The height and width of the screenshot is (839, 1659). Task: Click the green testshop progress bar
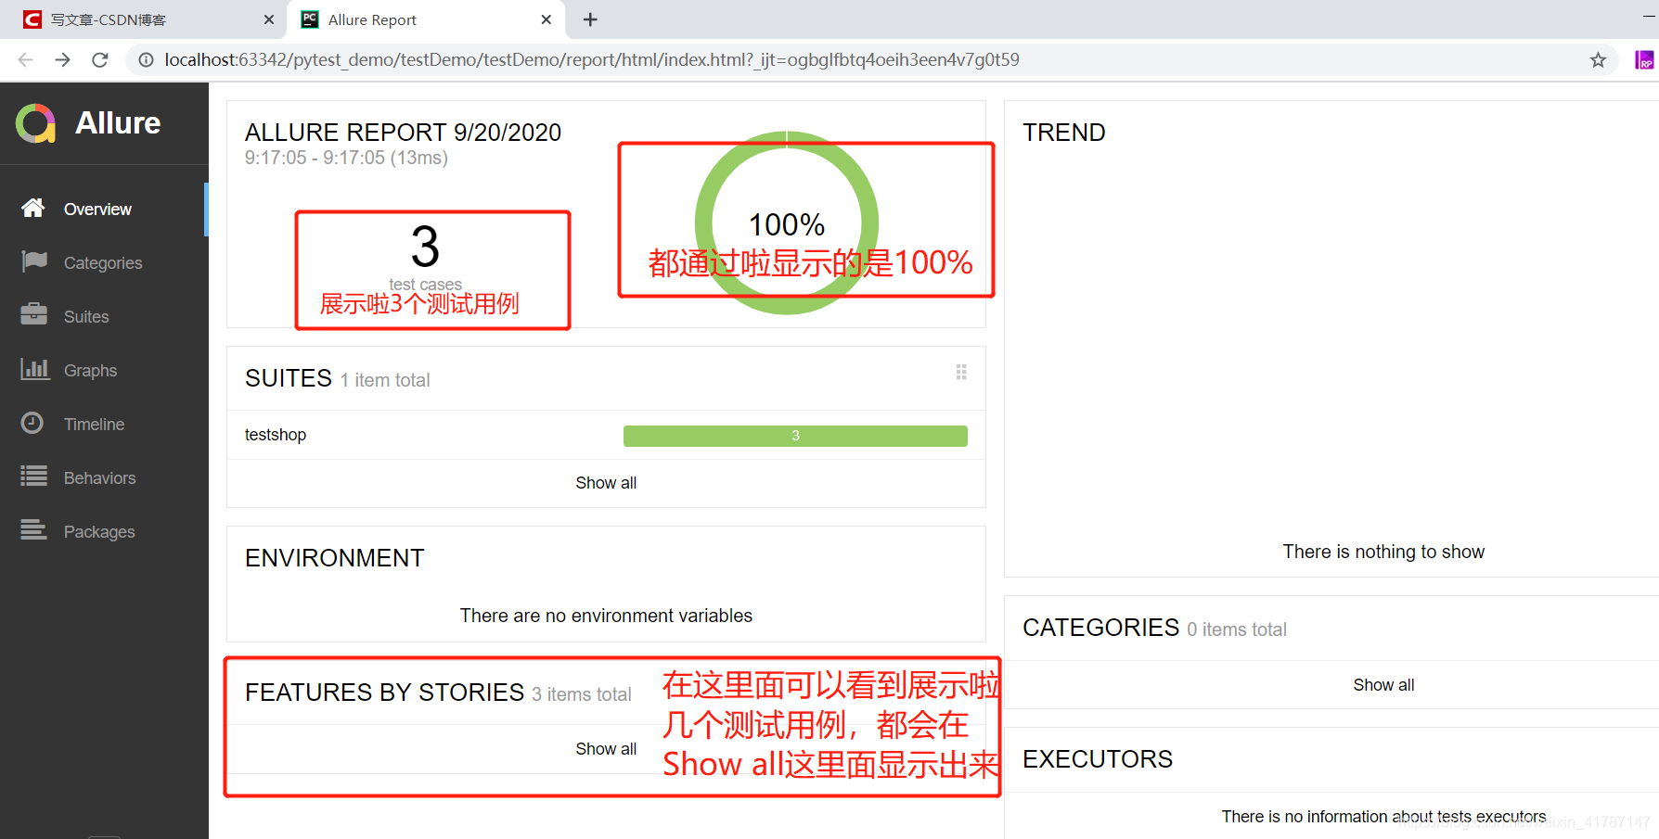click(x=795, y=436)
